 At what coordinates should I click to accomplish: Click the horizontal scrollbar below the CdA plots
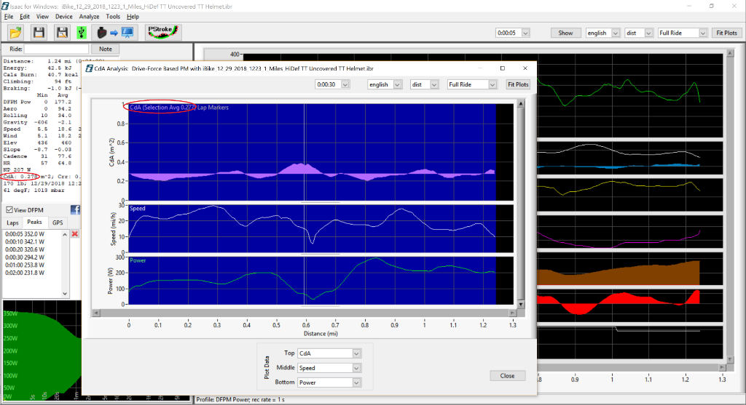(x=306, y=312)
